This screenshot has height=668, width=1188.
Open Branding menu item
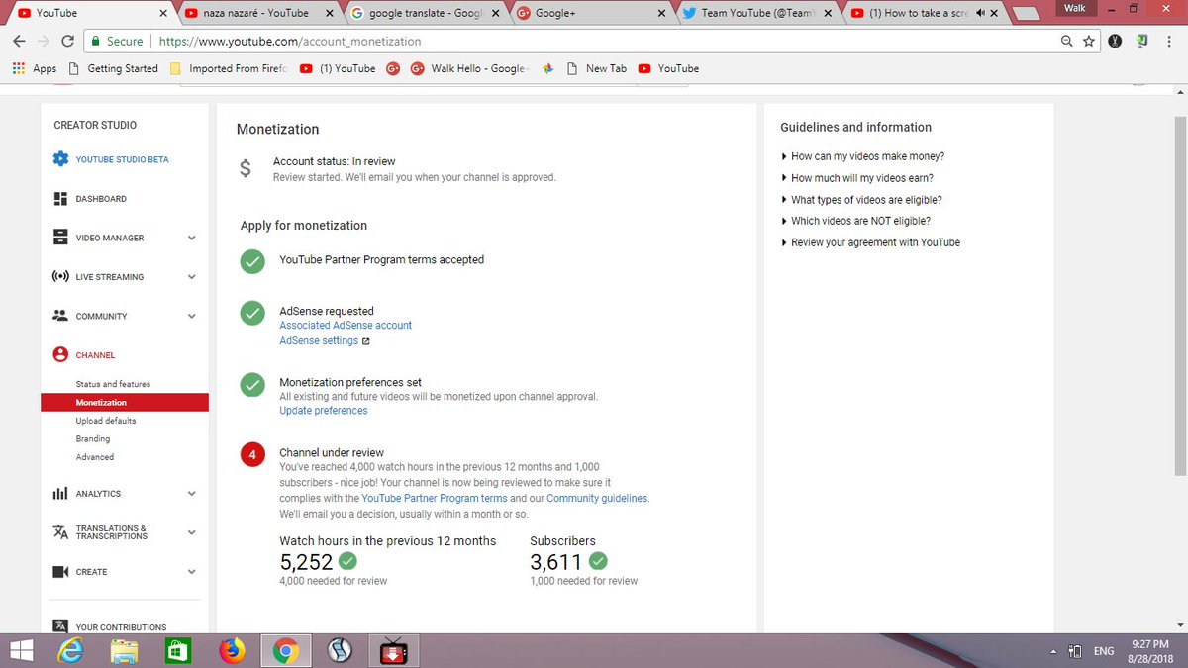(x=93, y=438)
